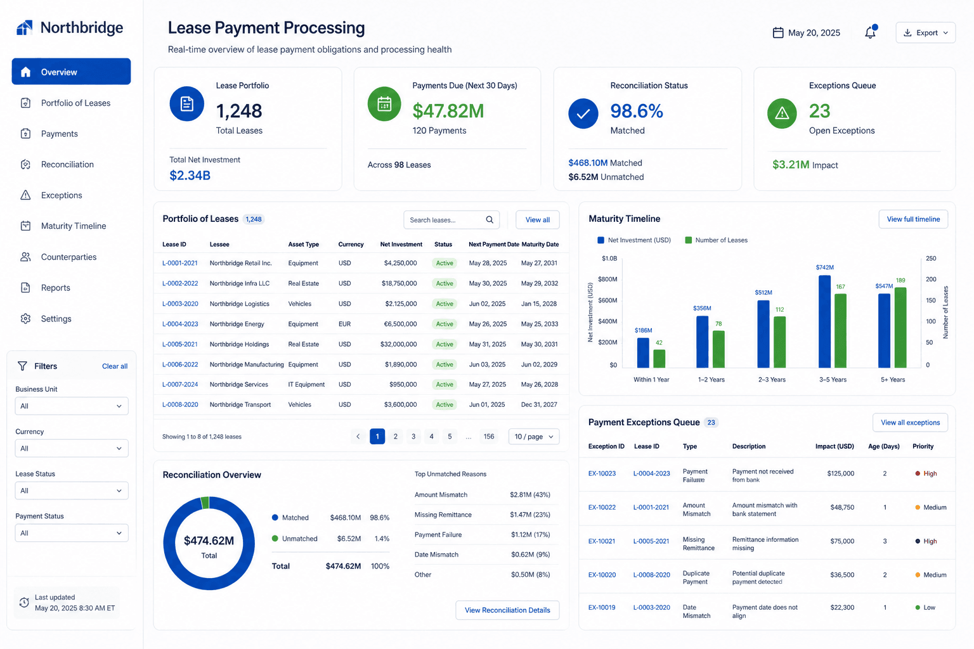Change the 10 / page size dropdown
The image size is (974, 649).
(x=534, y=437)
